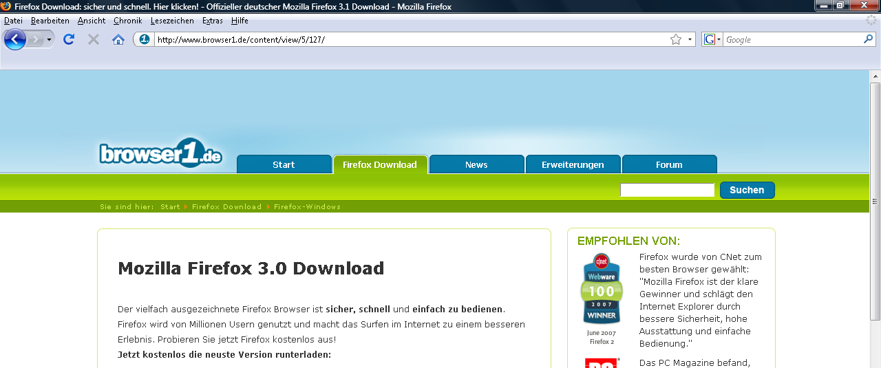881x368 pixels.
Task: Click the scrollbar up arrow
Action: 875,76
